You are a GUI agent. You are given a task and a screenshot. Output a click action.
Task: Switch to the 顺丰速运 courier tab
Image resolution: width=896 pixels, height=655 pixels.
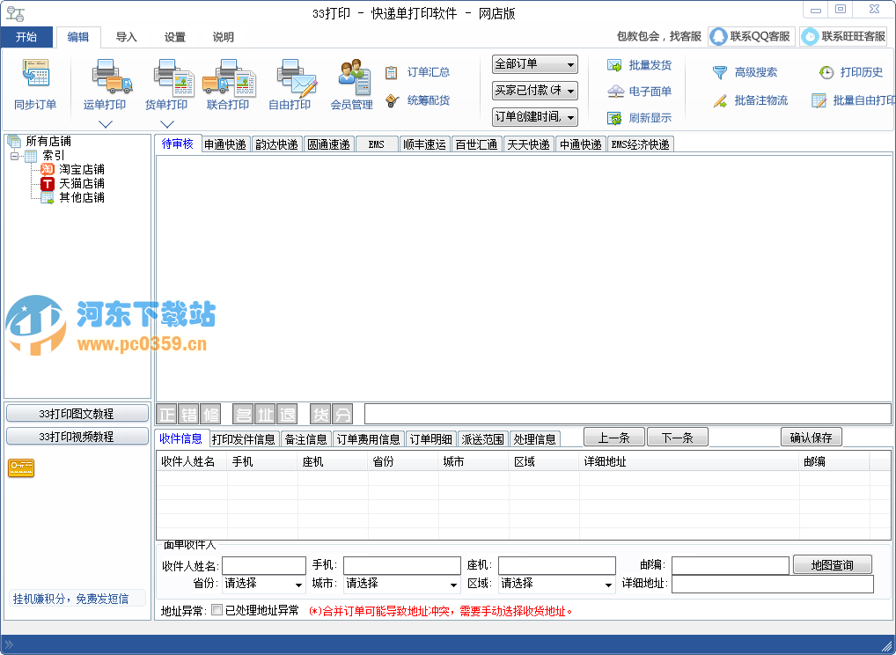(x=423, y=144)
